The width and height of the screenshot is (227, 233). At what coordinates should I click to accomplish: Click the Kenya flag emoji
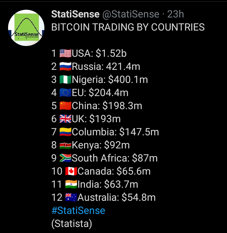click(65, 145)
